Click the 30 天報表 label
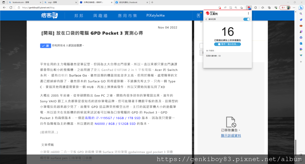Screen dimensions: 305x164 coord(211,51)
